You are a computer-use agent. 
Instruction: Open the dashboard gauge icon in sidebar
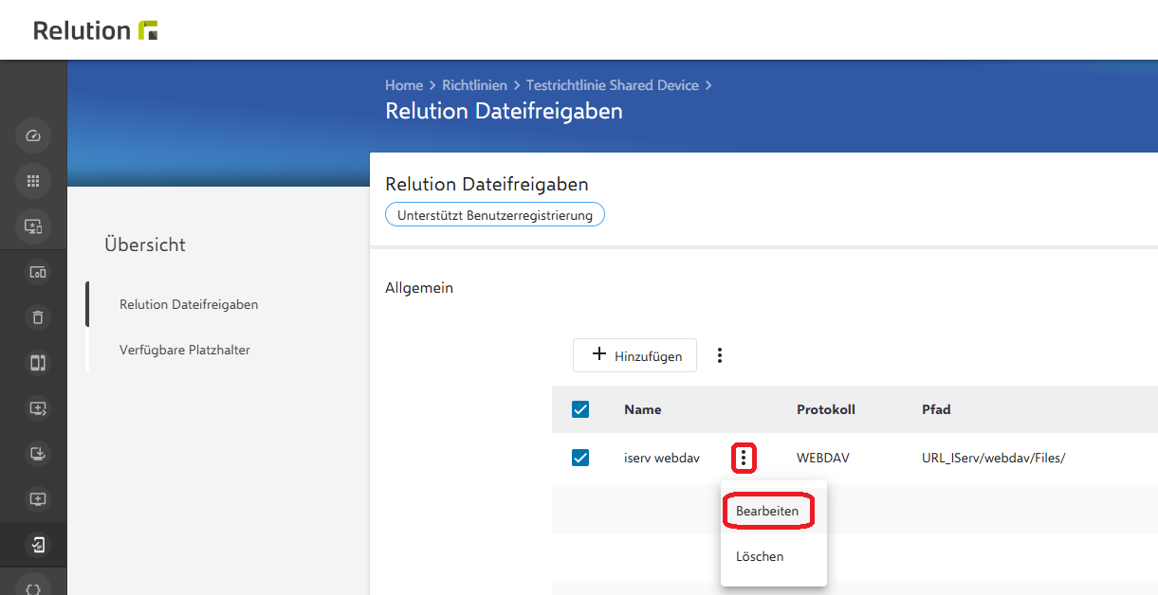pos(33,135)
